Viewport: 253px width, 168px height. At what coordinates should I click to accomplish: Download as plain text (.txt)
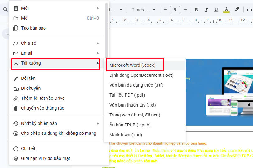pyautogui.click(x=145, y=105)
